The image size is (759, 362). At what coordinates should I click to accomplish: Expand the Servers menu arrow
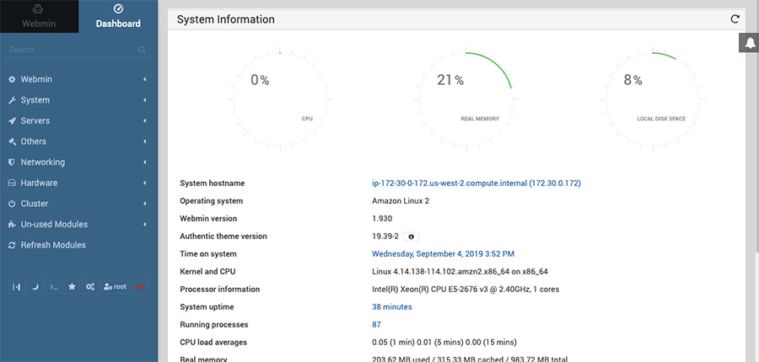click(x=144, y=121)
